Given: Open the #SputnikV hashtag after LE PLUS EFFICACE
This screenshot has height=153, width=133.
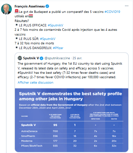Looking at the screenshot, I should tap(56, 25).
